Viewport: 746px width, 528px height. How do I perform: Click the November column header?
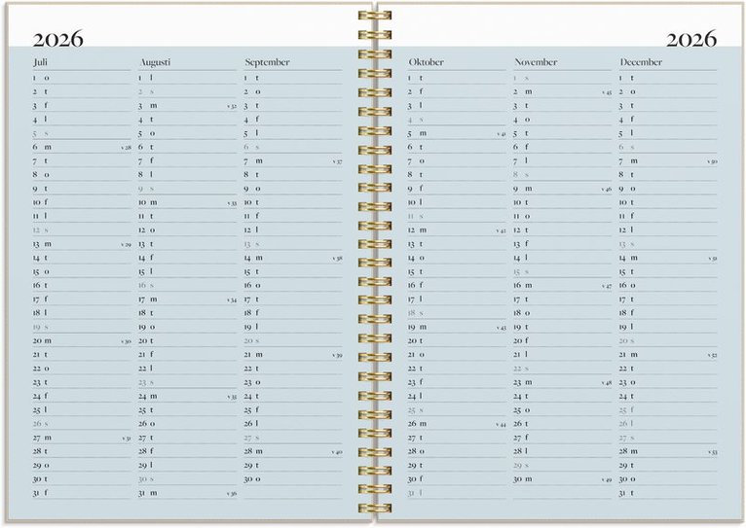point(536,62)
